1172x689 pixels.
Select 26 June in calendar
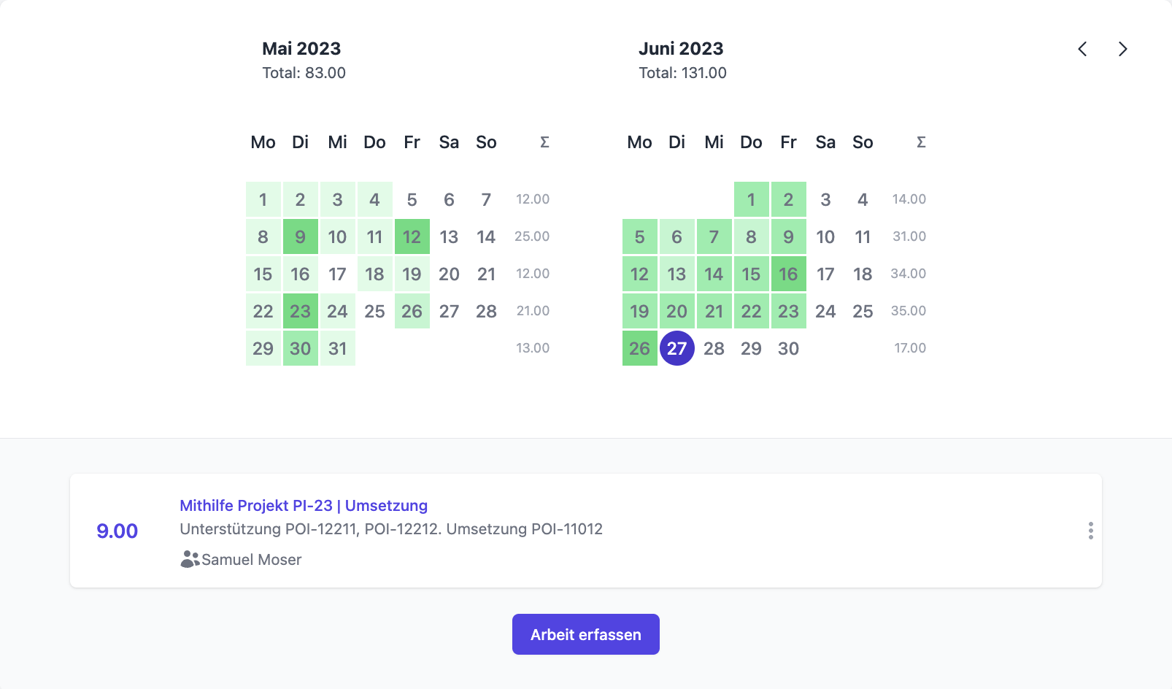(639, 348)
